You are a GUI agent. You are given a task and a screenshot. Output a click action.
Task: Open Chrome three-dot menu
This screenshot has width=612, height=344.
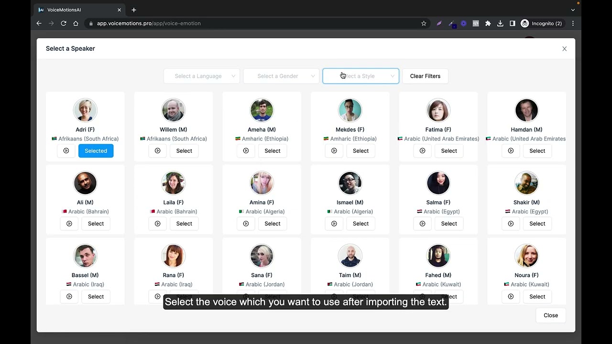[573, 23]
